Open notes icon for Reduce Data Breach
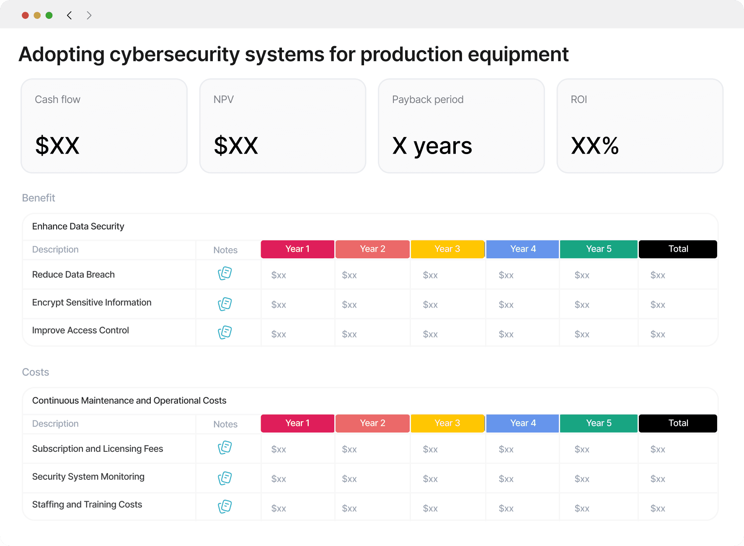 pos(225,273)
